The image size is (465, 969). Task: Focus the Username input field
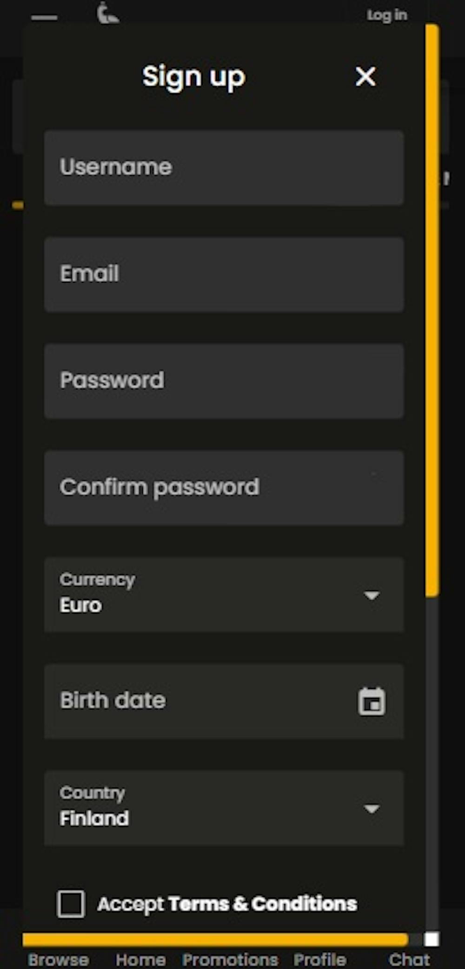(224, 168)
